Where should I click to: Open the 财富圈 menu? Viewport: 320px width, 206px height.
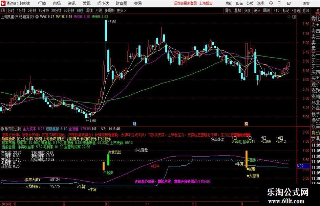tap(121, 3)
